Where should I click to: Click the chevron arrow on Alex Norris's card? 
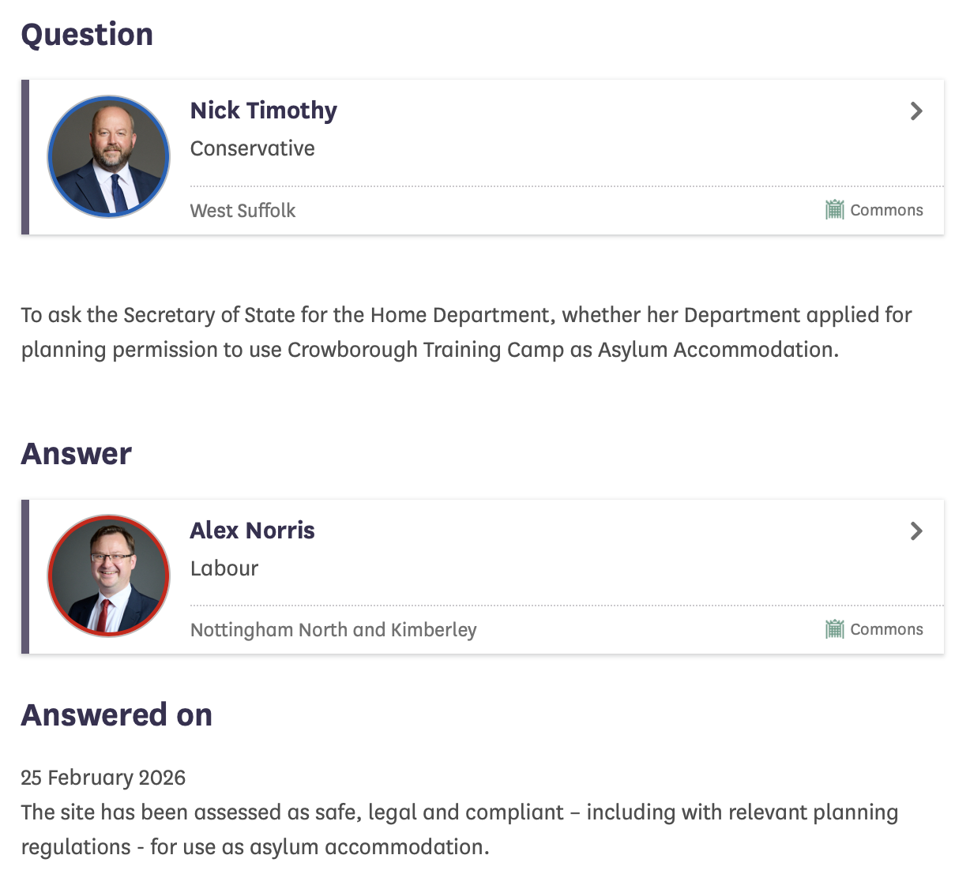[916, 531]
